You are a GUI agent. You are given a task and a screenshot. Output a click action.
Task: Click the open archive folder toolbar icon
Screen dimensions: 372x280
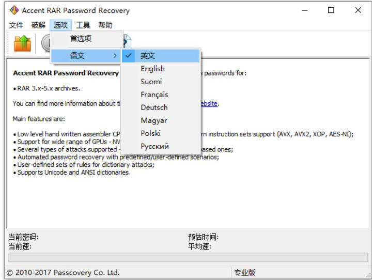[22, 43]
